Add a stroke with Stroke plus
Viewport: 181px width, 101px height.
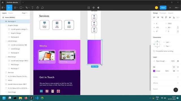178,77
